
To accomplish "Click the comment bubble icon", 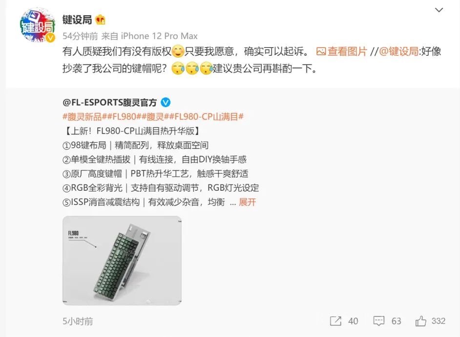I will click(x=378, y=321).
